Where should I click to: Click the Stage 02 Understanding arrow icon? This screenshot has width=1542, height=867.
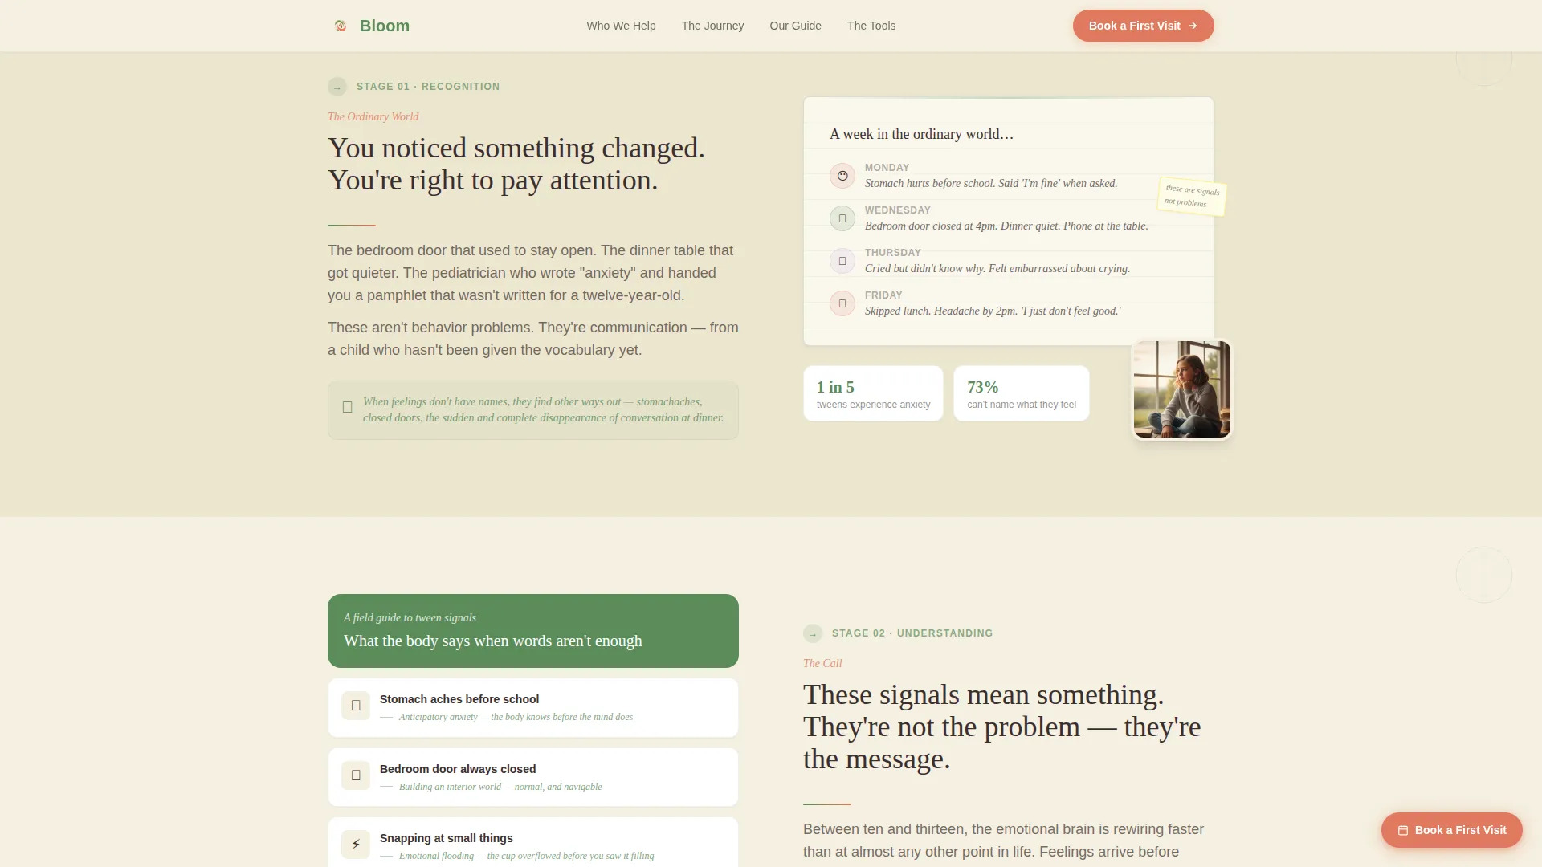(x=813, y=633)
